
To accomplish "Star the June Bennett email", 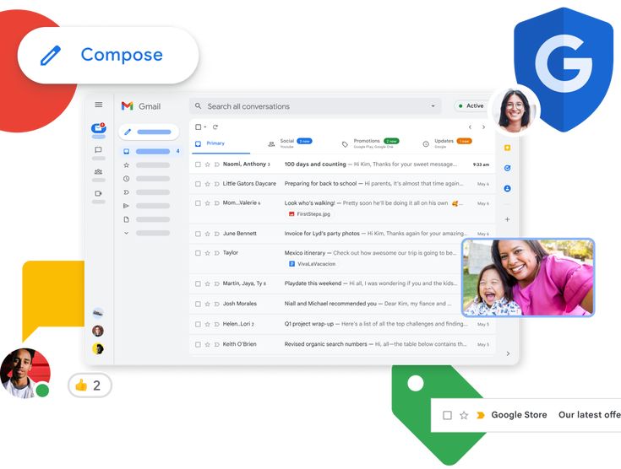I will (207, 234).
